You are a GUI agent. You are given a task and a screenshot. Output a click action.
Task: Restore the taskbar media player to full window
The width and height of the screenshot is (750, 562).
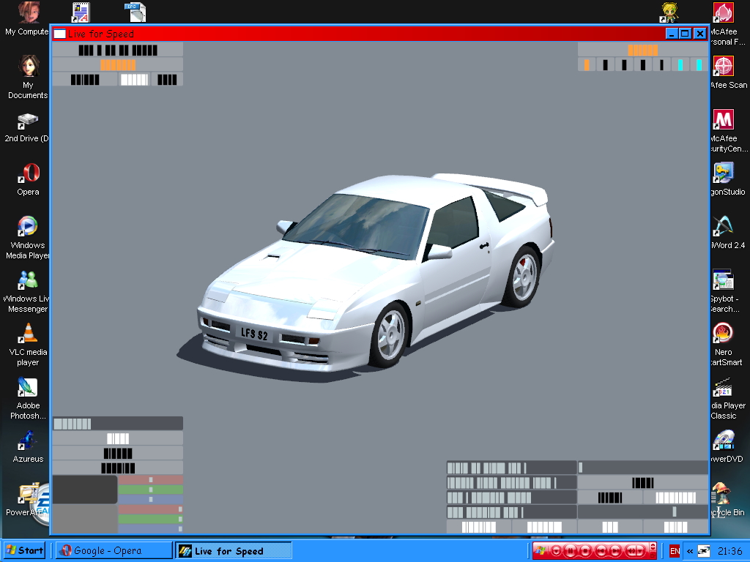[653, 556]
